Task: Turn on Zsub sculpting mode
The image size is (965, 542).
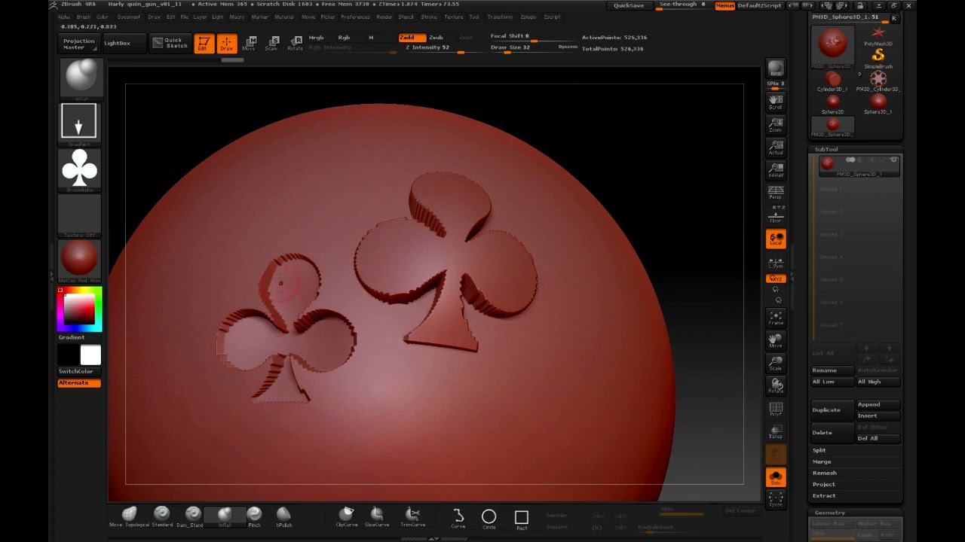Action: point(436,37)
